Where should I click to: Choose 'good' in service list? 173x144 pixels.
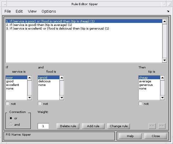point(16,81)
